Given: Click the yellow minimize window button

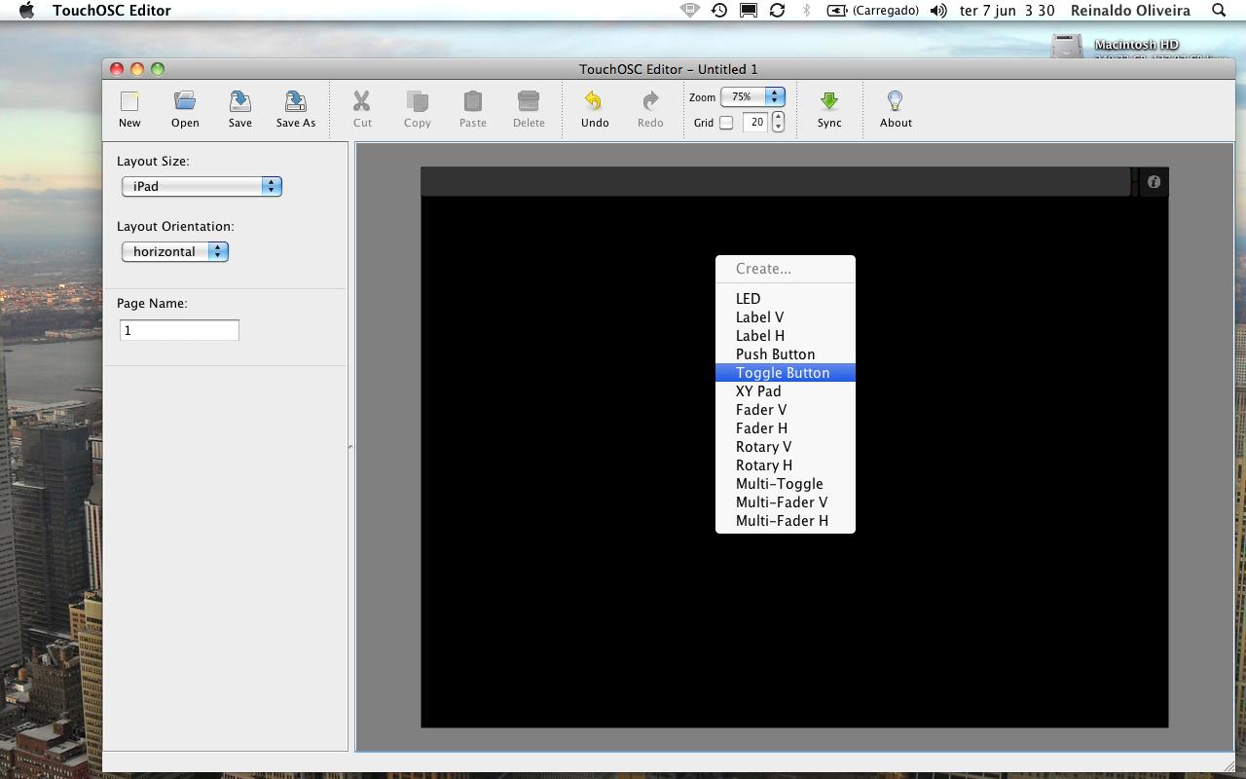Looking at the screenshot, I should pyautogui.click(x=137, y=68).
